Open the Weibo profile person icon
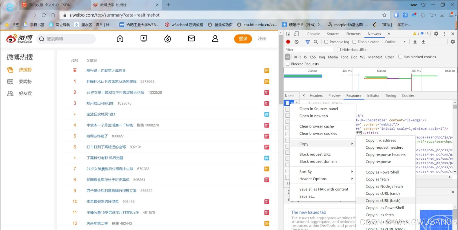The width and height of the screenshot is (458, 230). (215, 39)
